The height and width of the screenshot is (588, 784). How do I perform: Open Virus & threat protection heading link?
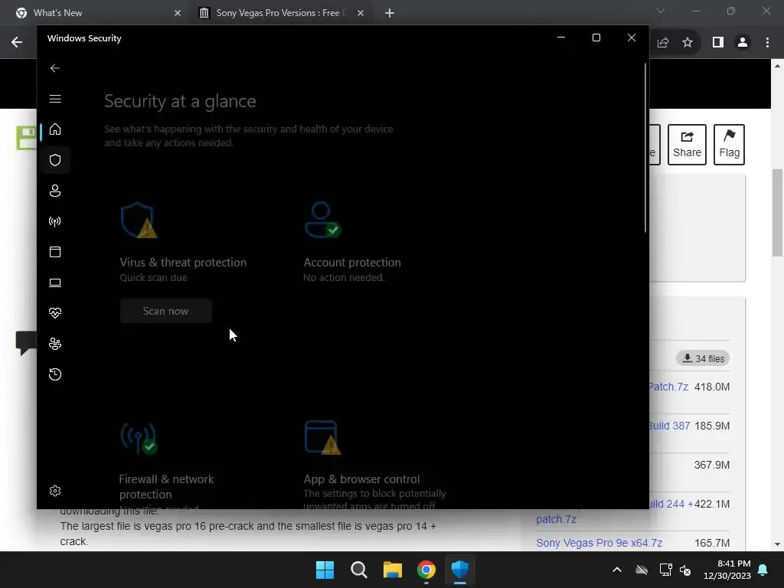click(x=183, y=263)
